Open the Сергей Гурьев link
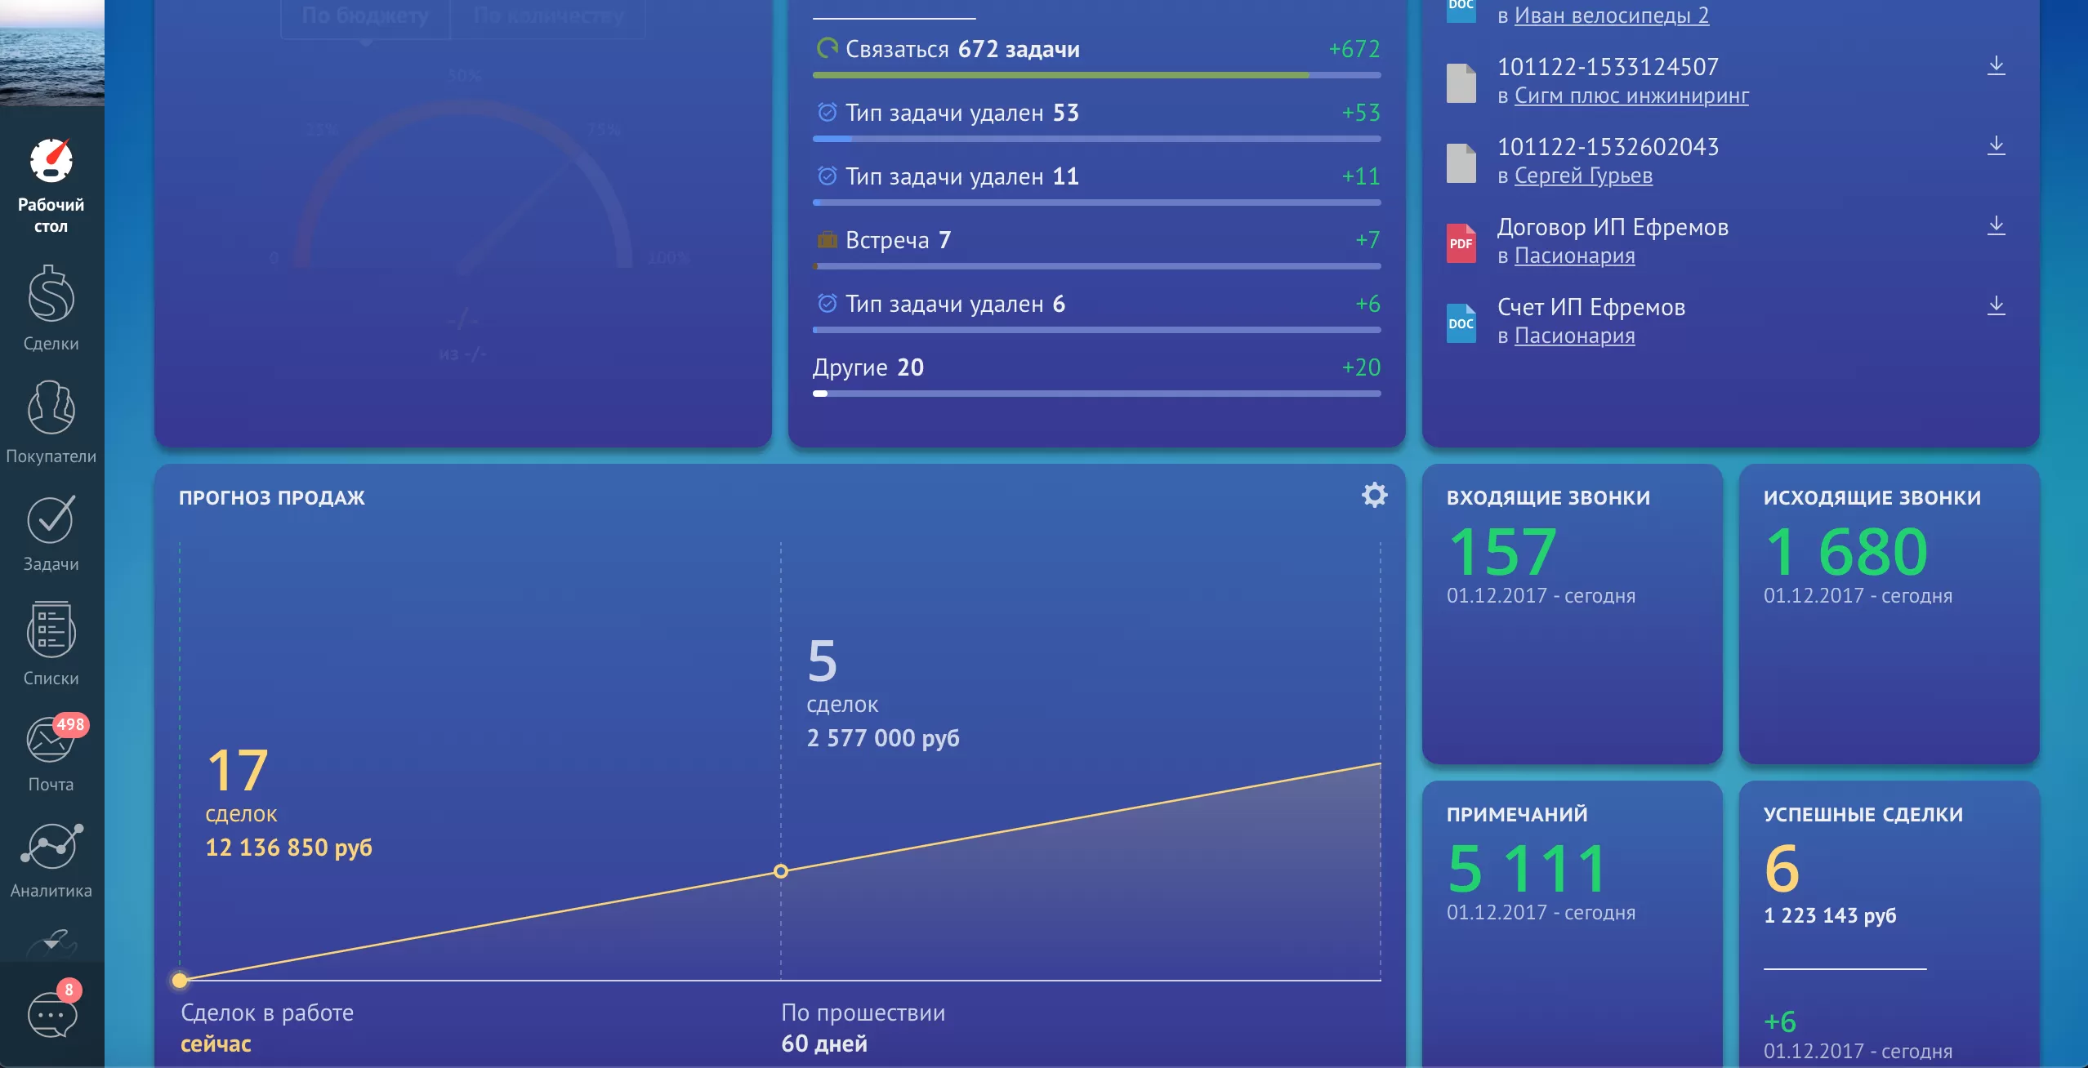The height and width of the screenshot is (1068, 2088). 1583,176
